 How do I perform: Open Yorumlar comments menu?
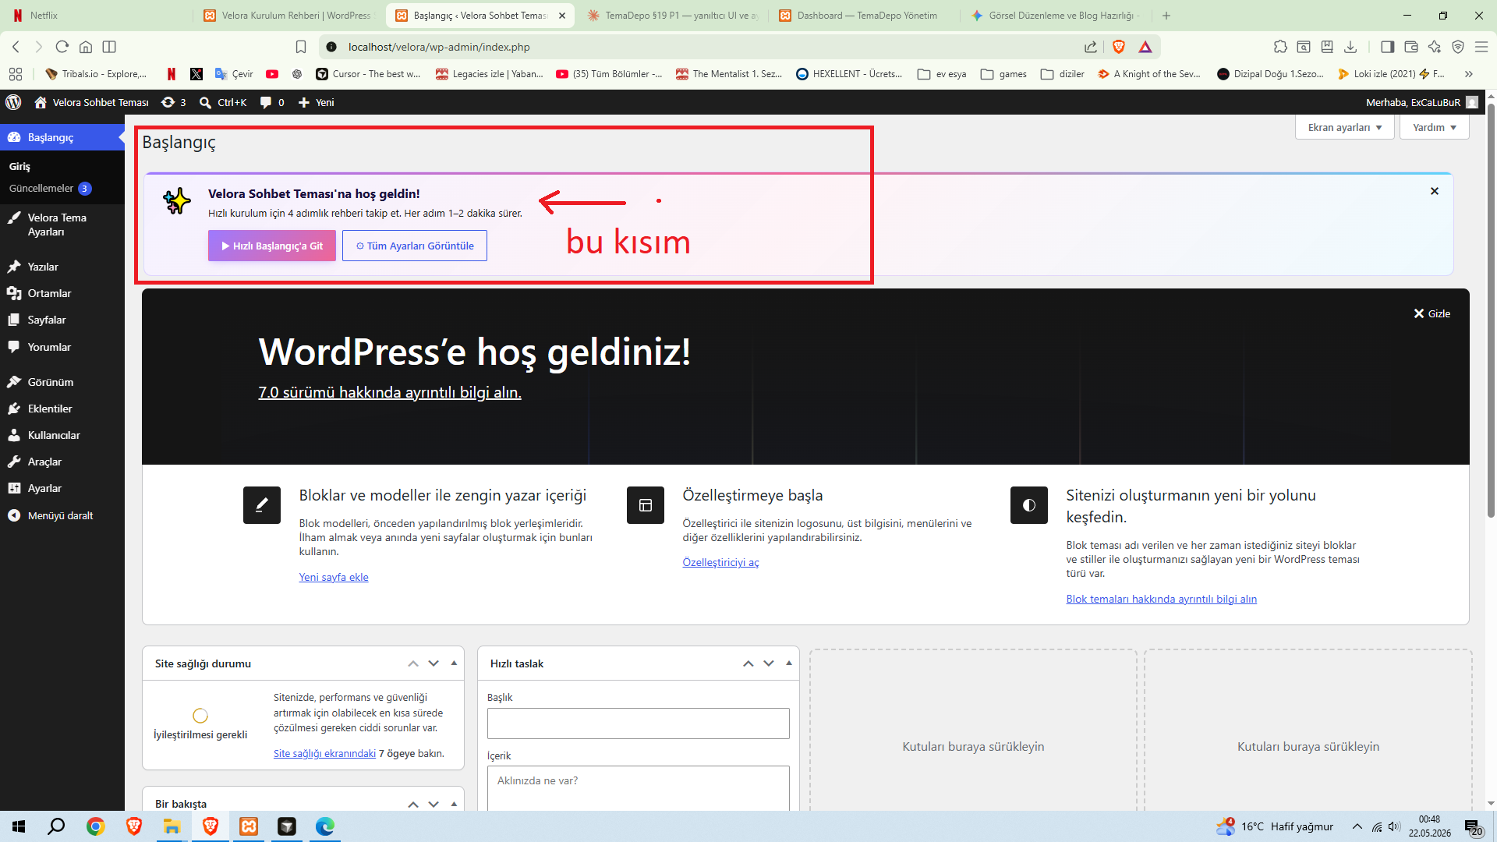click(x=62, y=347)
